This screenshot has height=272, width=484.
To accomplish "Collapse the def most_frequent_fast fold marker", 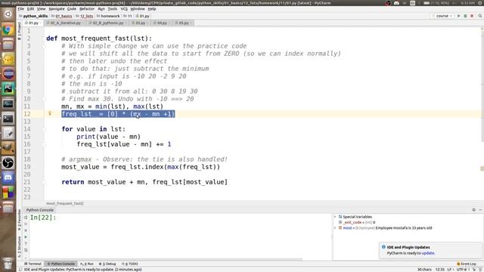I will pos(44,39).
